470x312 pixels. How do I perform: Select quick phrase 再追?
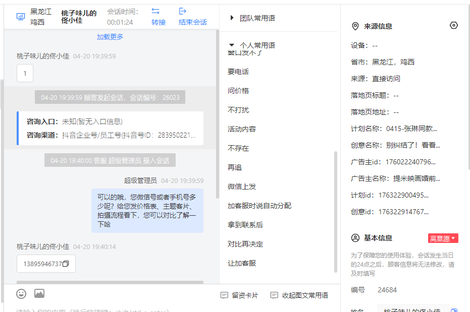(x=235, y=167)
